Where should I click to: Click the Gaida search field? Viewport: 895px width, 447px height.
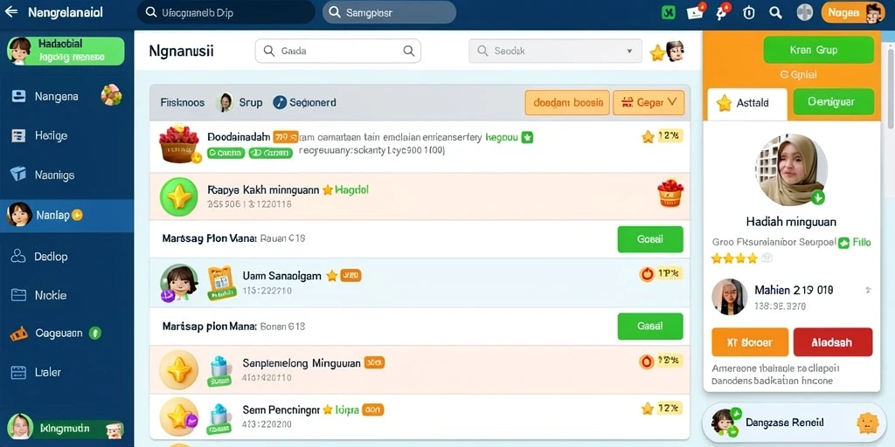pyautogui.click(x=338, y=51)
